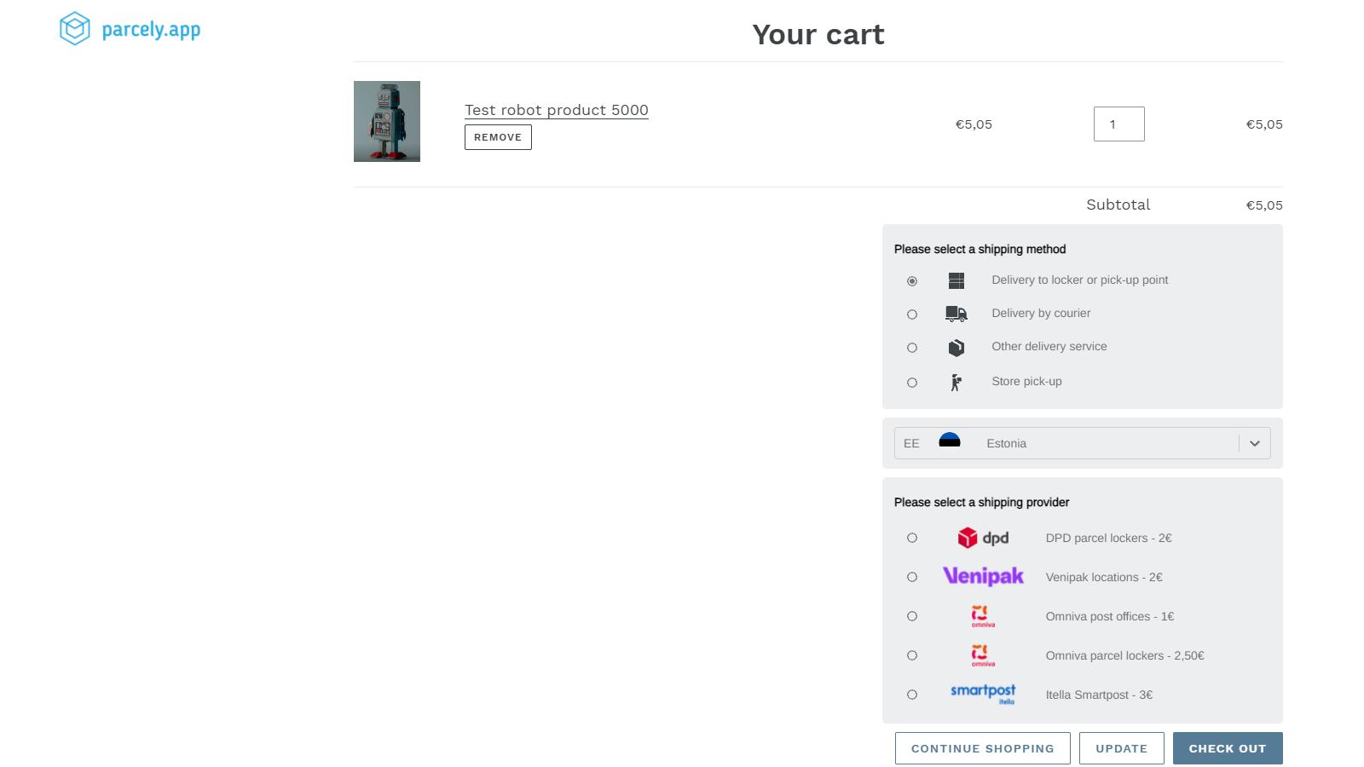1364x767 pixels.
Task: Click the DPD logo
Action: pyautogui.click(x=983, y=538)
